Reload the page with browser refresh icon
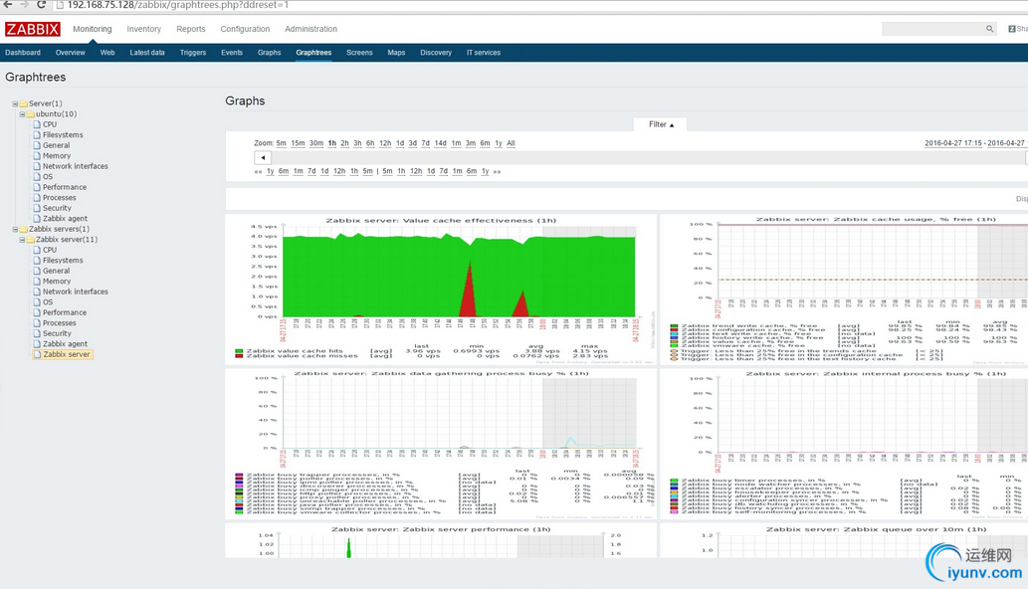The width and height of the screenshot is (1028, 589). [44, 5]
